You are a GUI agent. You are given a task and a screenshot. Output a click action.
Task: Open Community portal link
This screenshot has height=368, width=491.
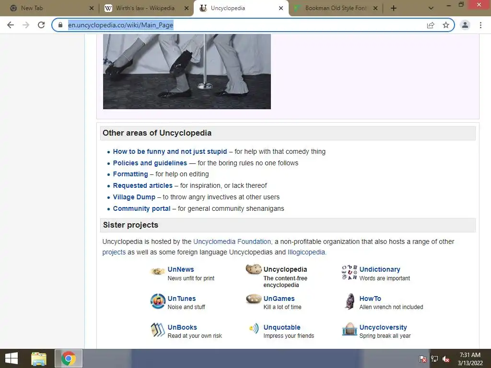coord(141,209)
